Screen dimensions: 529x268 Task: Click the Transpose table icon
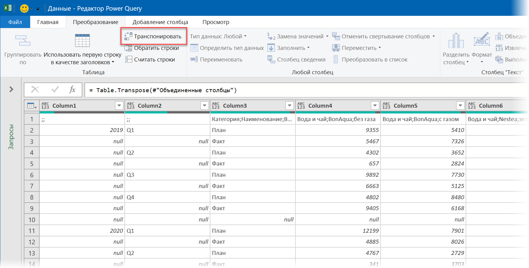click(128, 36)
